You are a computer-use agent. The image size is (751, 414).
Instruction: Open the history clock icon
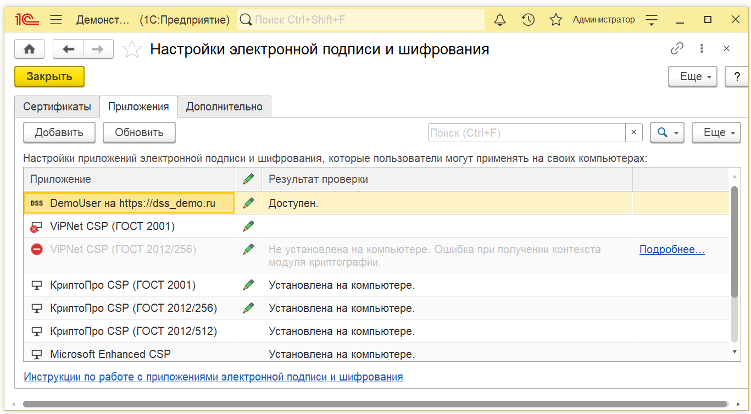coord(528,20)
